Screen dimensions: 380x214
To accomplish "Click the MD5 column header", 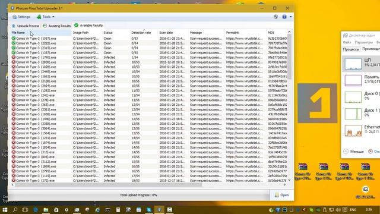I will click(277, 33).
